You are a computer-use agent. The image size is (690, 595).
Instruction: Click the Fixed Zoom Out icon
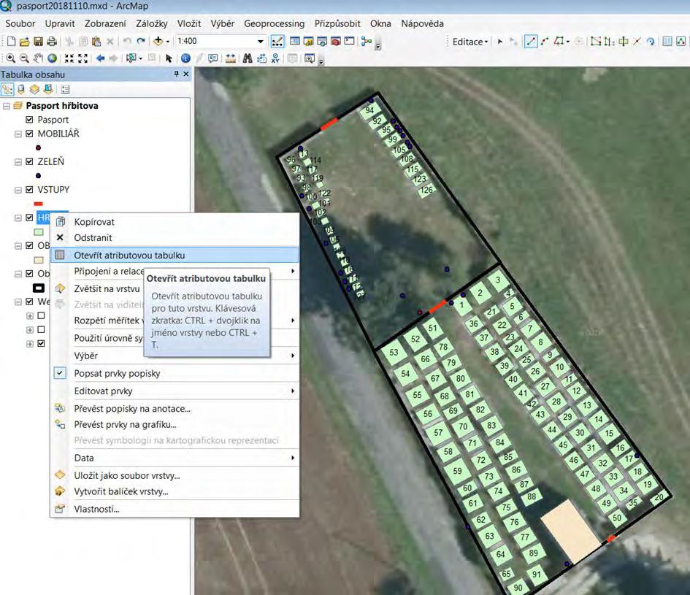pyautogui.click(x=83, y=58)
